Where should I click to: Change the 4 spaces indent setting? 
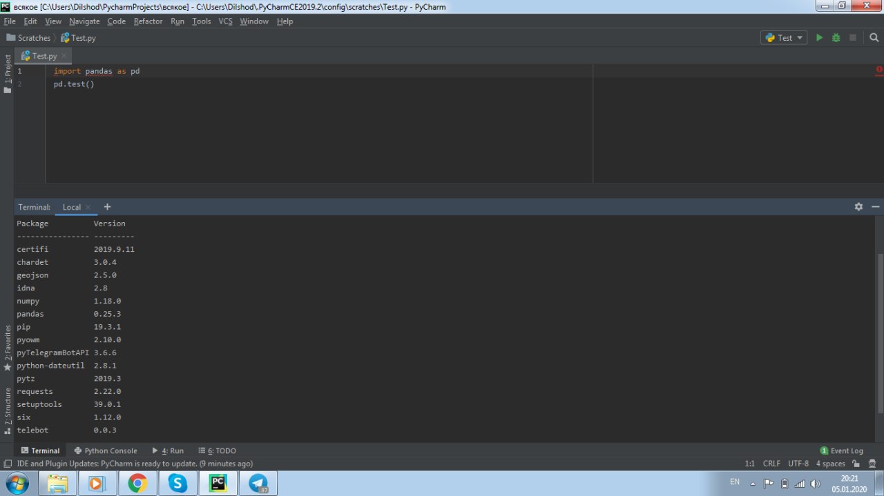coord(830,464)
